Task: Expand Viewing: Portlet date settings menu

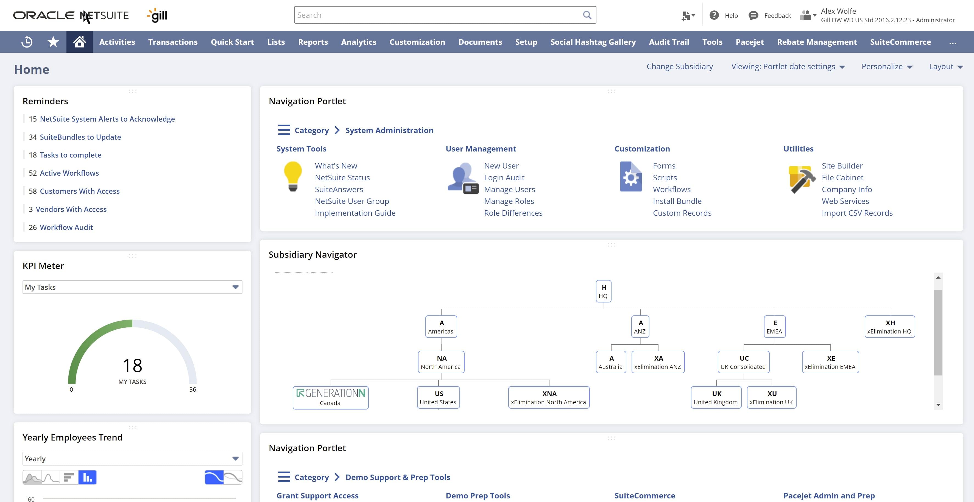Action: coord(788,66)
